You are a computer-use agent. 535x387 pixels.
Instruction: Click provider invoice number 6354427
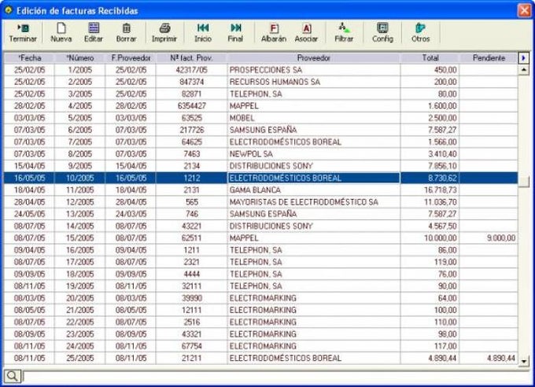191,105
